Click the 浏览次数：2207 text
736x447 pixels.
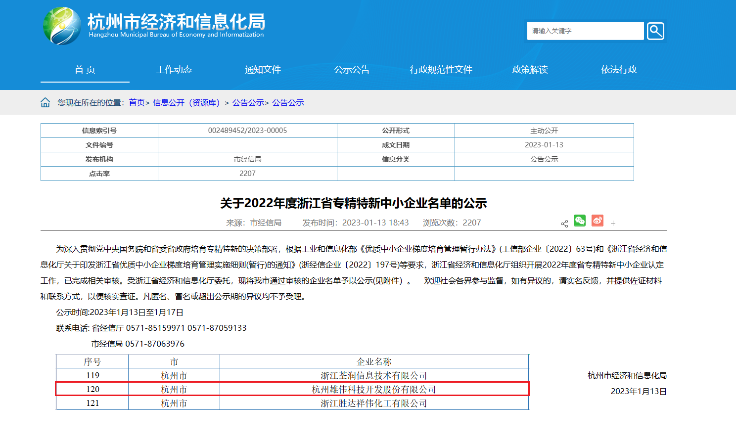point(452,223)
